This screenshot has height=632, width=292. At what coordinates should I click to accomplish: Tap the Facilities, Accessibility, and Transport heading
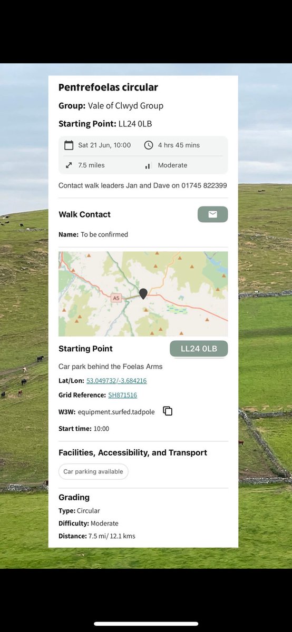[x=133, y=452]
